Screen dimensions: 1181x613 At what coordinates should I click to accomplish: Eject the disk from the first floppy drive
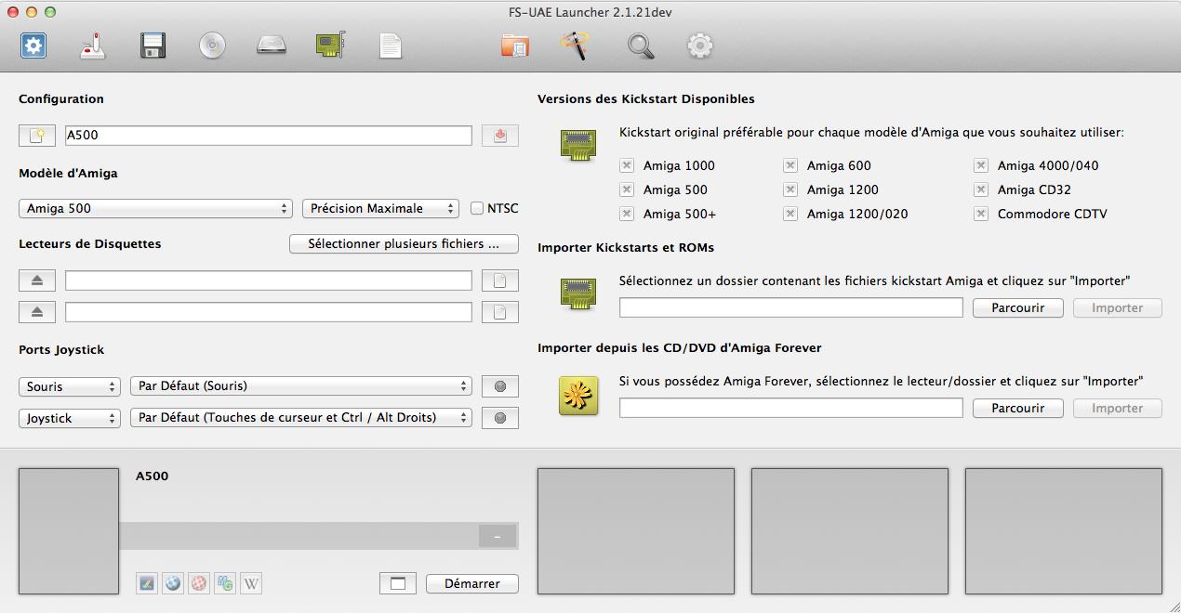[x=37, y=280]
